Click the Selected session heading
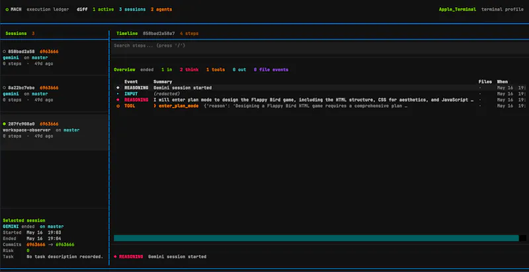Image resolution: width=529 pixels, height=272 pixels. click(x=24, y=221)
